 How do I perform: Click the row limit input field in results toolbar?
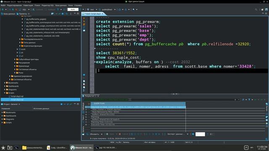pyautogui.click(x=200, y=134)
